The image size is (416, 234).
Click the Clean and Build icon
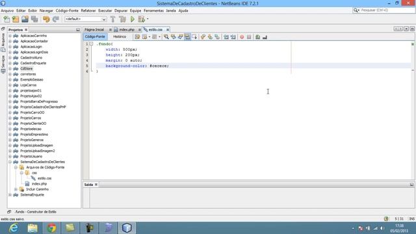tap(122, 19)
